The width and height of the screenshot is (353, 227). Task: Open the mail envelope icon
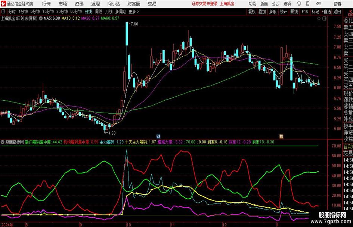click(x=318, y=4)
